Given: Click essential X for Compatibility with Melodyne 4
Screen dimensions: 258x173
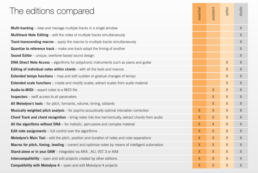Looking at the screenshot, I should (199, 165).
